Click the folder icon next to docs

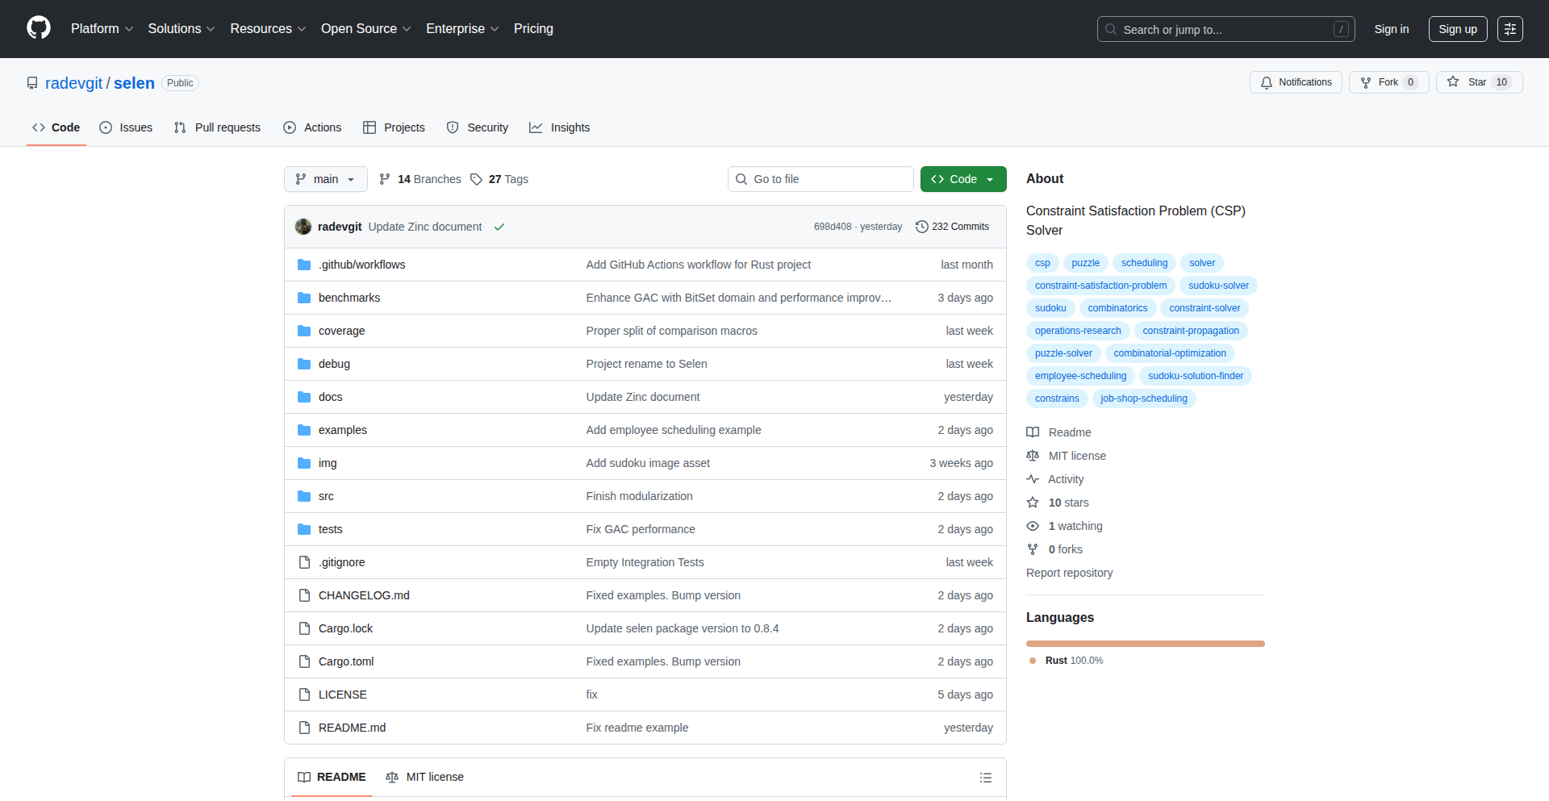(304, 397)
